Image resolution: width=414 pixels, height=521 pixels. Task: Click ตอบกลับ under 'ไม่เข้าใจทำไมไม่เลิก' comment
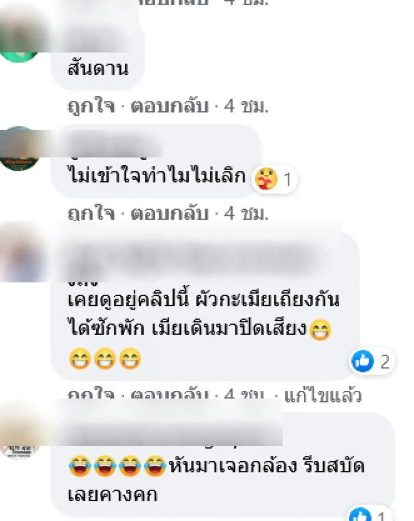pyautogui.click(x=169, y=213)
